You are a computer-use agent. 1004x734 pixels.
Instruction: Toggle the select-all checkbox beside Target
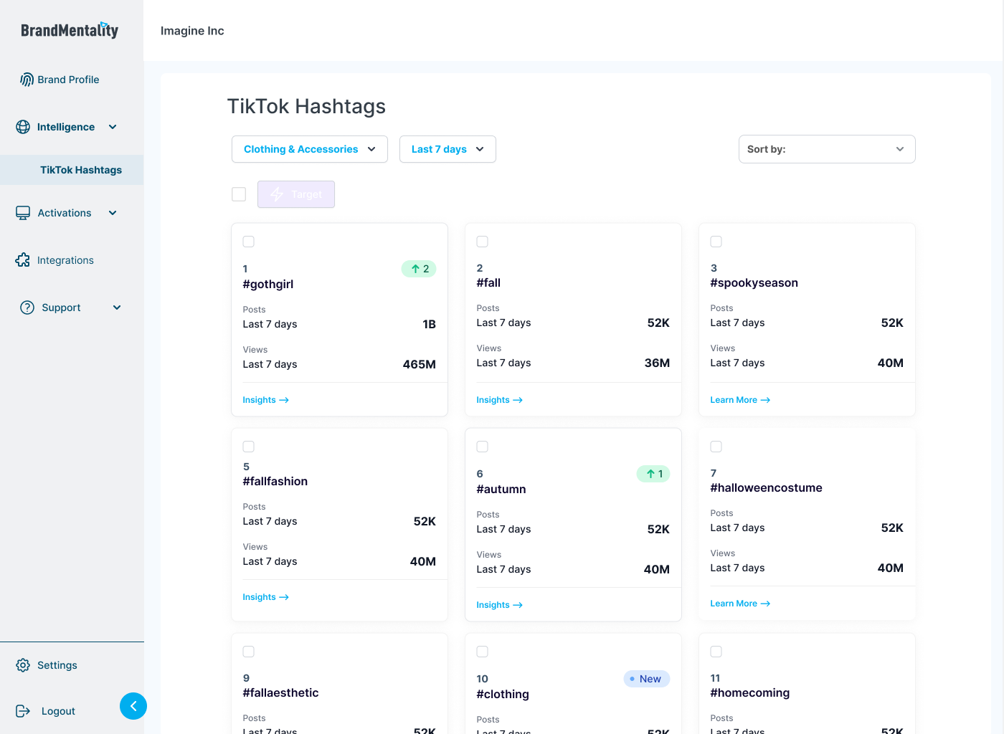click(238, 194)
